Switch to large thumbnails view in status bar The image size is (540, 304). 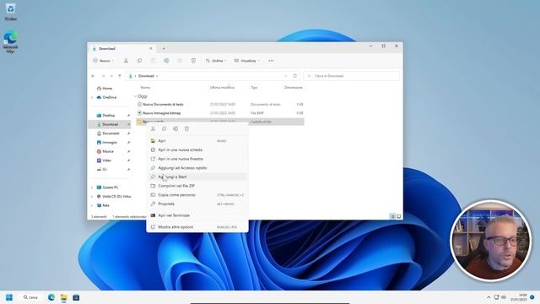[x=399, y=216]
